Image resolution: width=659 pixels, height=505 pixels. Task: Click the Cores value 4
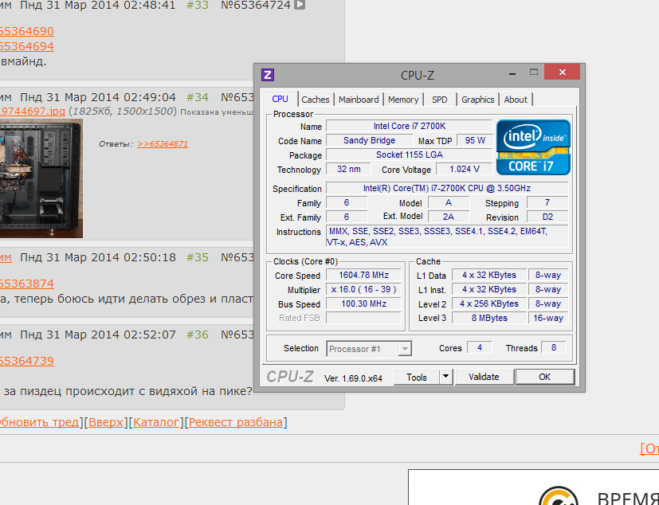(x=480, y=347)
